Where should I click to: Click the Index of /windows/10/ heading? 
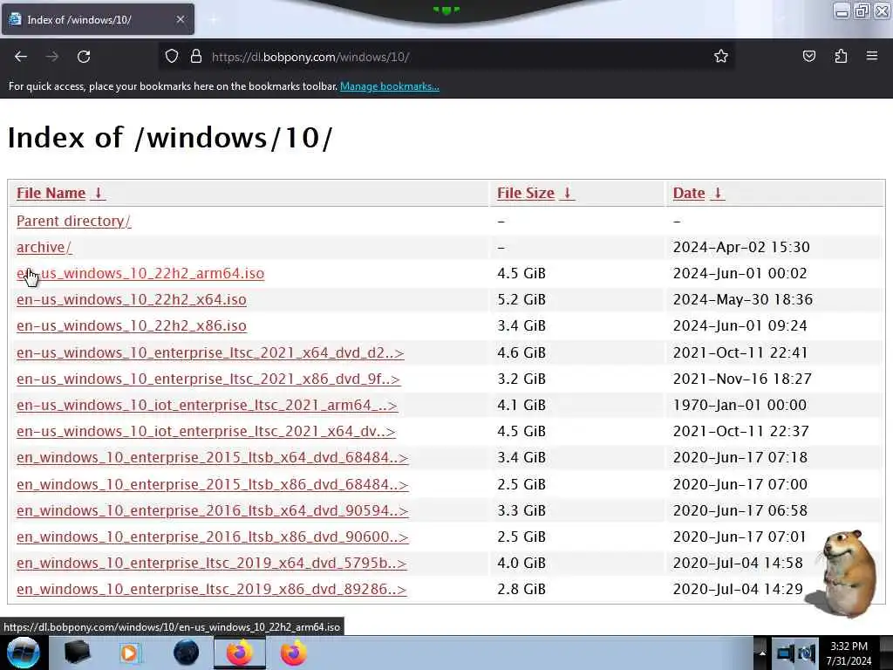click(170, 137)
